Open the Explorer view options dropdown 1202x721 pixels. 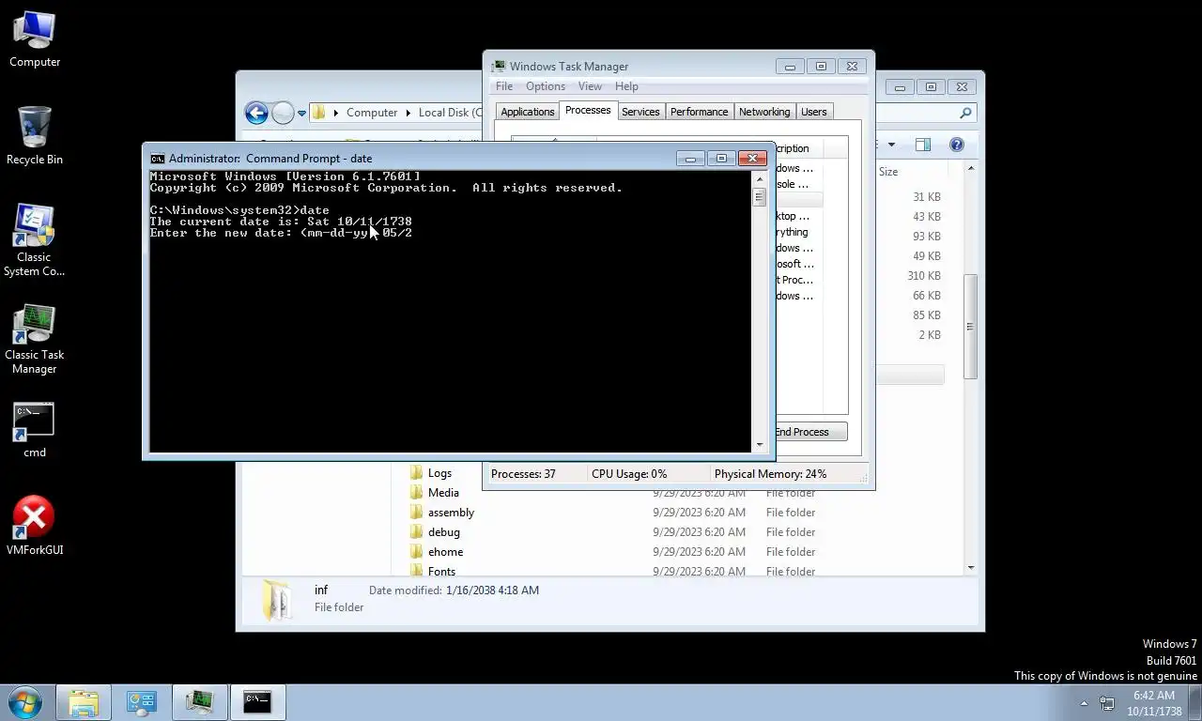click(x=891, y=145)
